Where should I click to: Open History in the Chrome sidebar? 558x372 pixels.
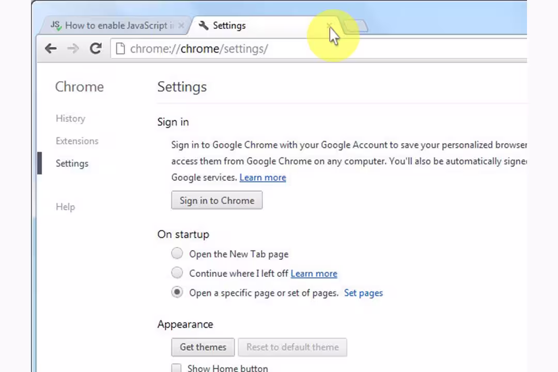click(x=70, y=118)
